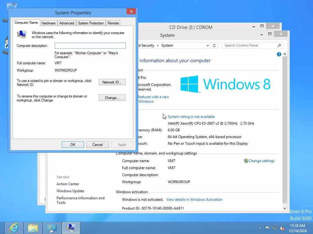Image resolution: width=313 pixels, height=234 pixels.
Task: Open the Network ID wizard button
Action: pos(112,82)
